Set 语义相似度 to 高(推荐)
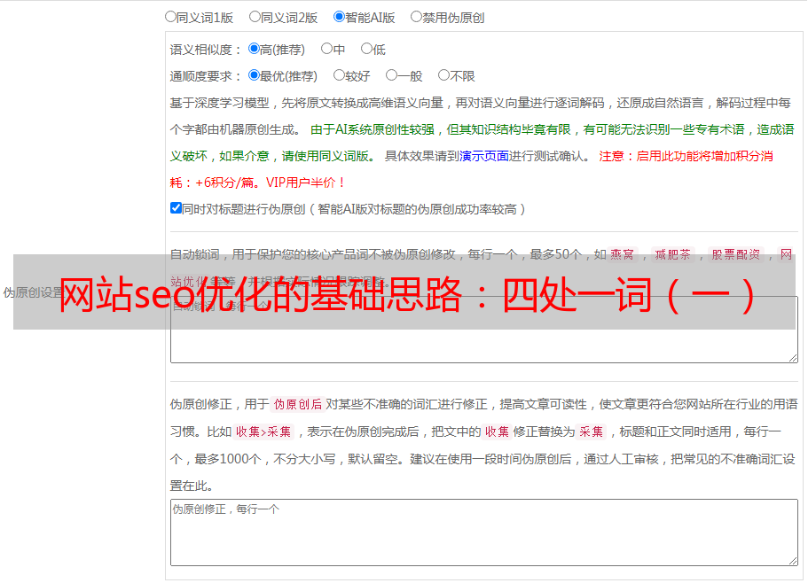Screen dimensions: 808x583 [x=254, y=49]
